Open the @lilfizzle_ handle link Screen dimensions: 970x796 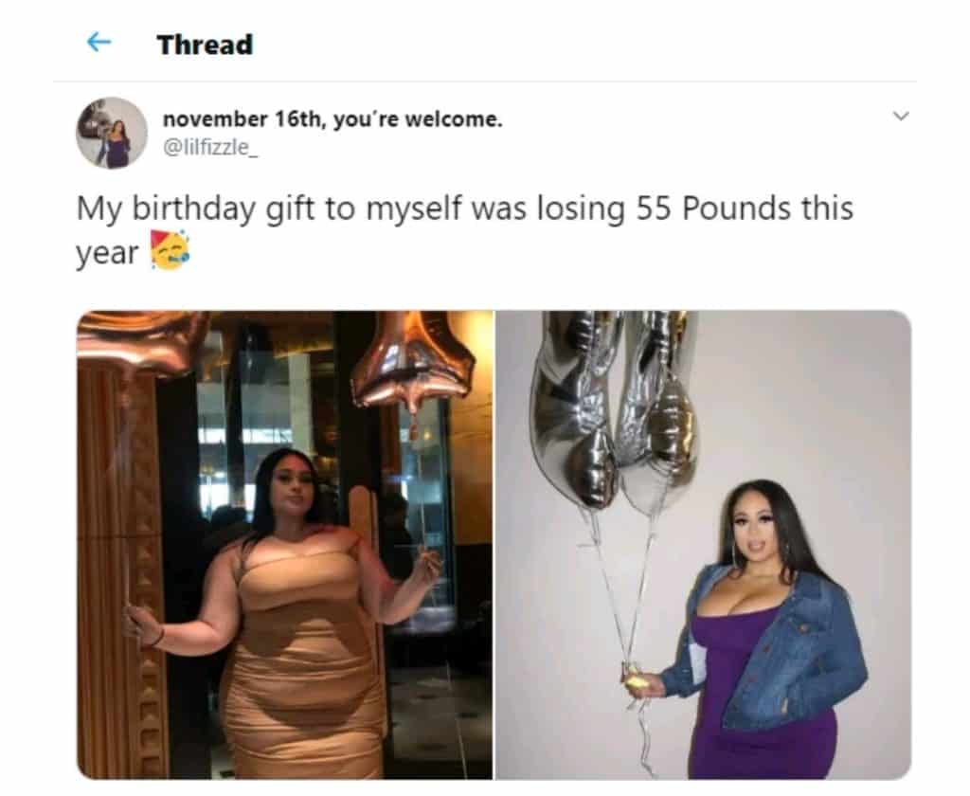coord(210,148)
